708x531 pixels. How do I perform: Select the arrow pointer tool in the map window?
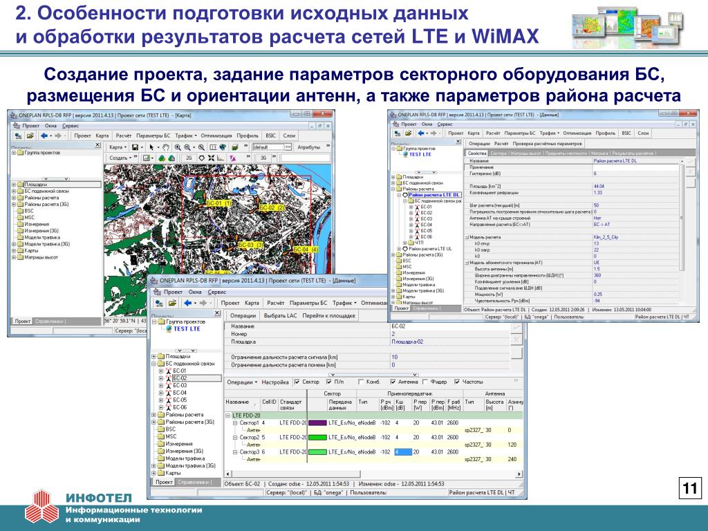(151, 147)
